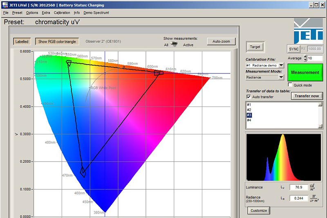This screenshot has height=218, width=327.
Task: Uncheck the Auto transfer checkbox
Action: (249, 97)
